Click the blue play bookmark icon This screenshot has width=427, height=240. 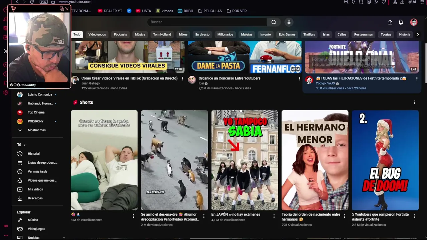tap(129, 11)
